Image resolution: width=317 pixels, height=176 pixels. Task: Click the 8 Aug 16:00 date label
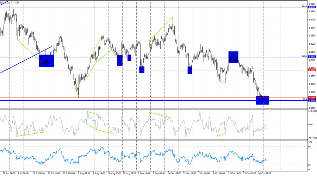[x=99, y=174]
